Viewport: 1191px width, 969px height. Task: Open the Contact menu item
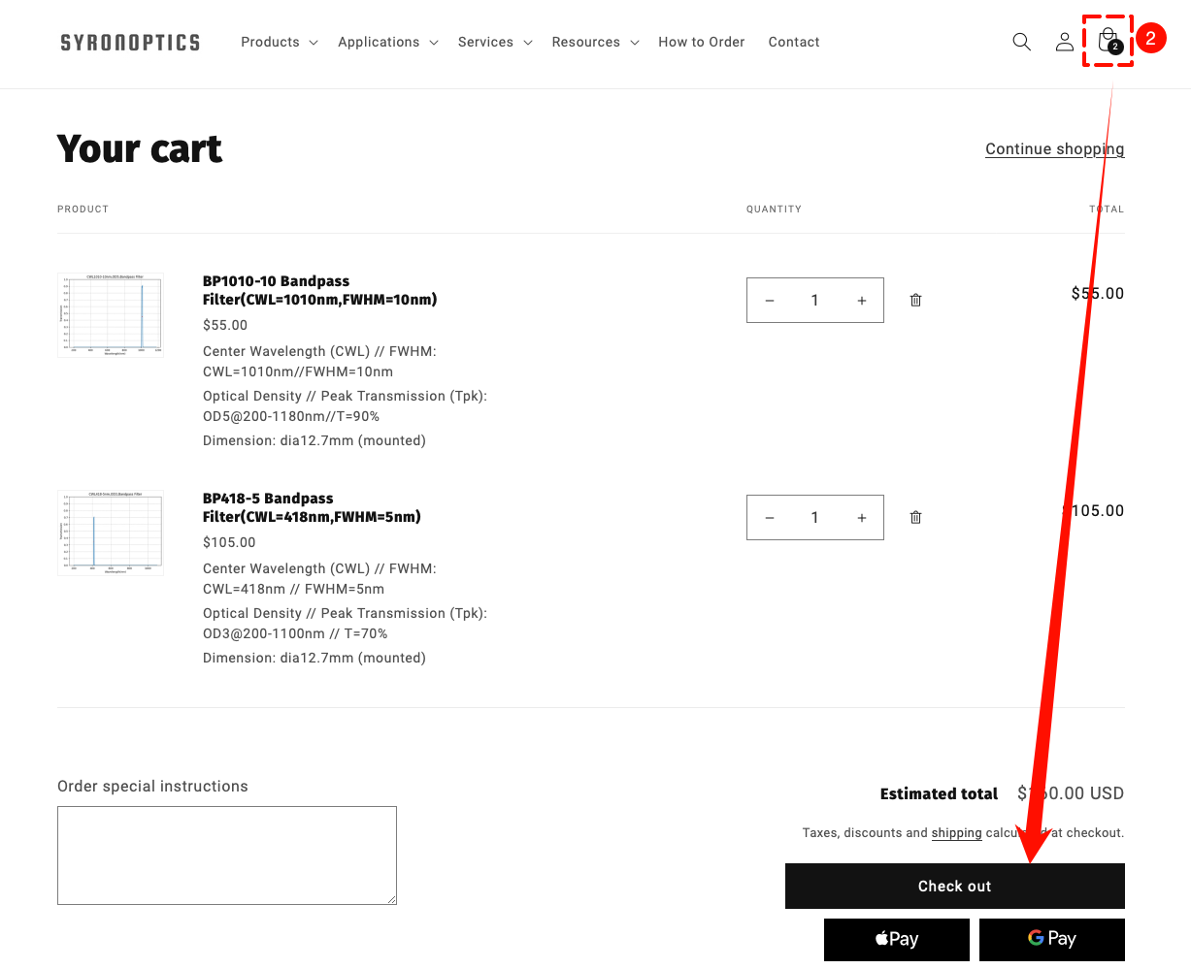pos(794,42)
